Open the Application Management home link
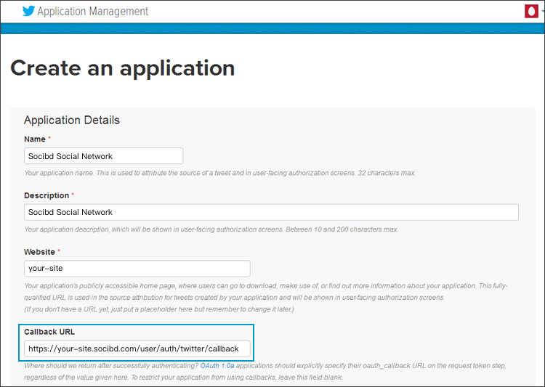The width and height of the screenshot is (545, 387). (92, 12)
